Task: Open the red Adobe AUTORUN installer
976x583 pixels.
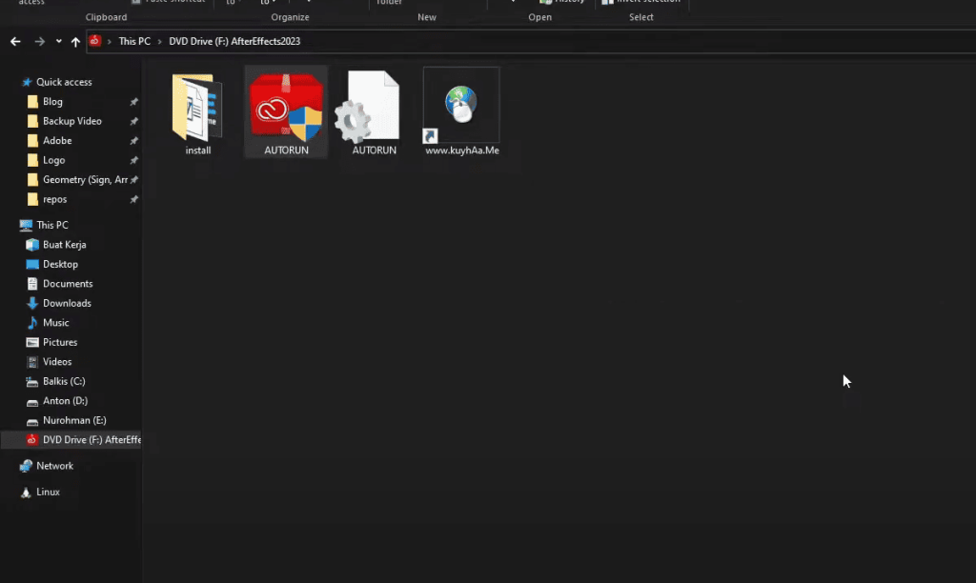Action: [286, 108]
